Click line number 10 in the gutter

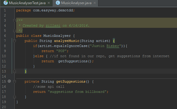(x=4, y=56)
